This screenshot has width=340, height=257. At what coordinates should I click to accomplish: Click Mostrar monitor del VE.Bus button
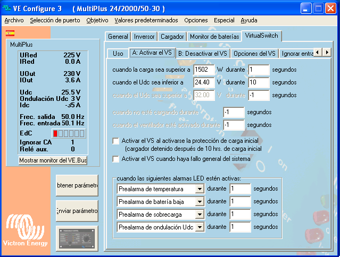(x=53, y=160)
